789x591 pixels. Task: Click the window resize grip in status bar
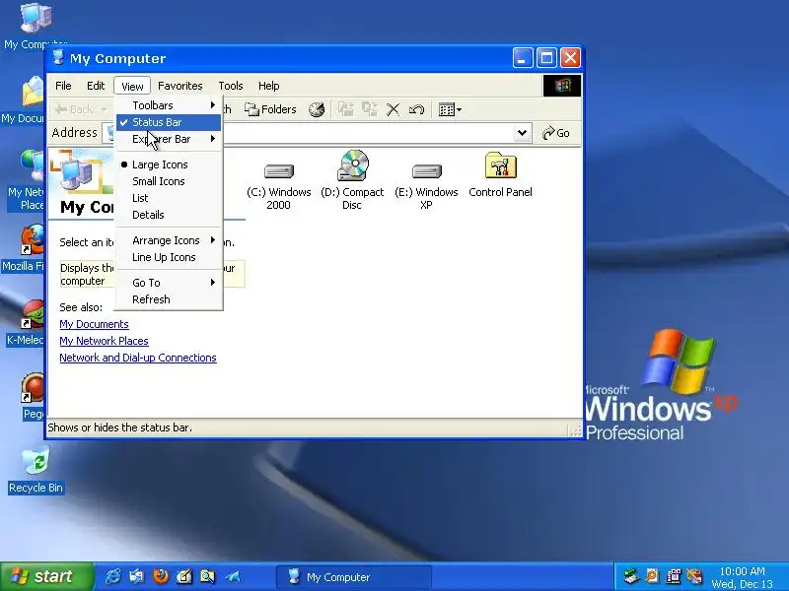click(x=575, y=430)
